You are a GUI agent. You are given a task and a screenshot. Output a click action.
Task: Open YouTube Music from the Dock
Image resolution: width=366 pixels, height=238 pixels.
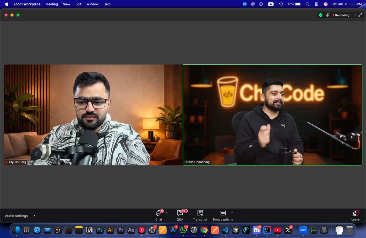click(x=142, y=230)
